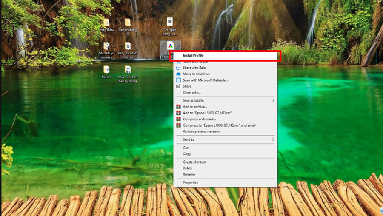Run 'Scan with Microsoft Defender...'
This screenshot has height=216, width=383.
coord(206,80)
